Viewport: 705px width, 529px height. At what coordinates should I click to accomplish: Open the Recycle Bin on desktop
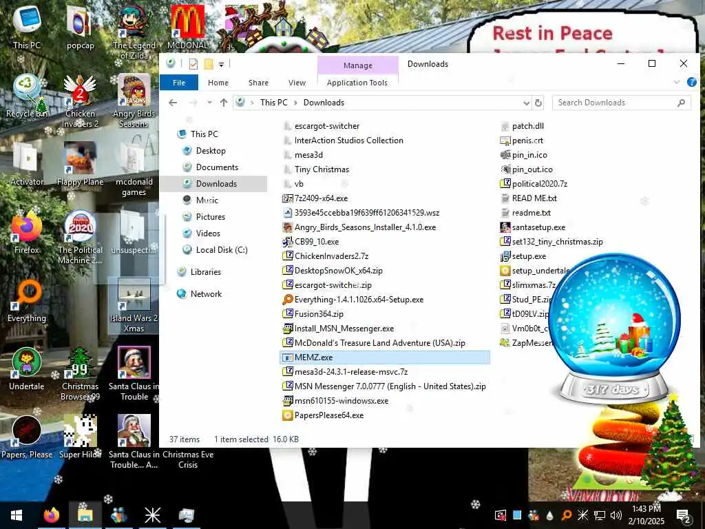click(x=27, y=96)
